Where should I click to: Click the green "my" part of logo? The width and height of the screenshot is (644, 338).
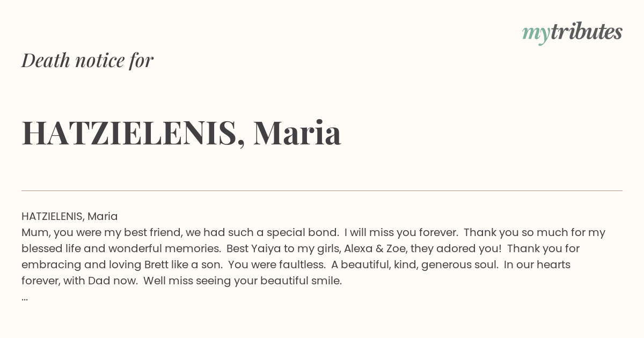[536, 34]
